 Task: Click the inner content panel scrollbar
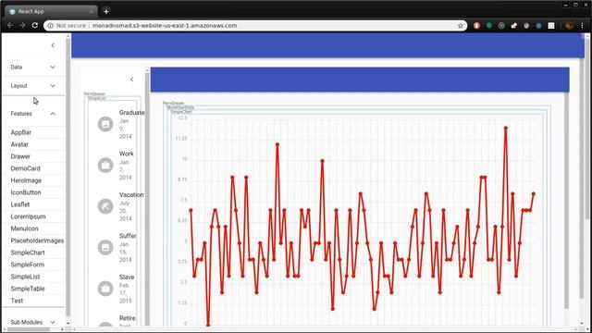pos(566,200)
